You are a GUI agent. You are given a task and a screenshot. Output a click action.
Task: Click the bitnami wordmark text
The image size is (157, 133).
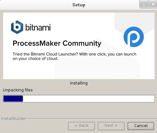click(x=38, y=27)
